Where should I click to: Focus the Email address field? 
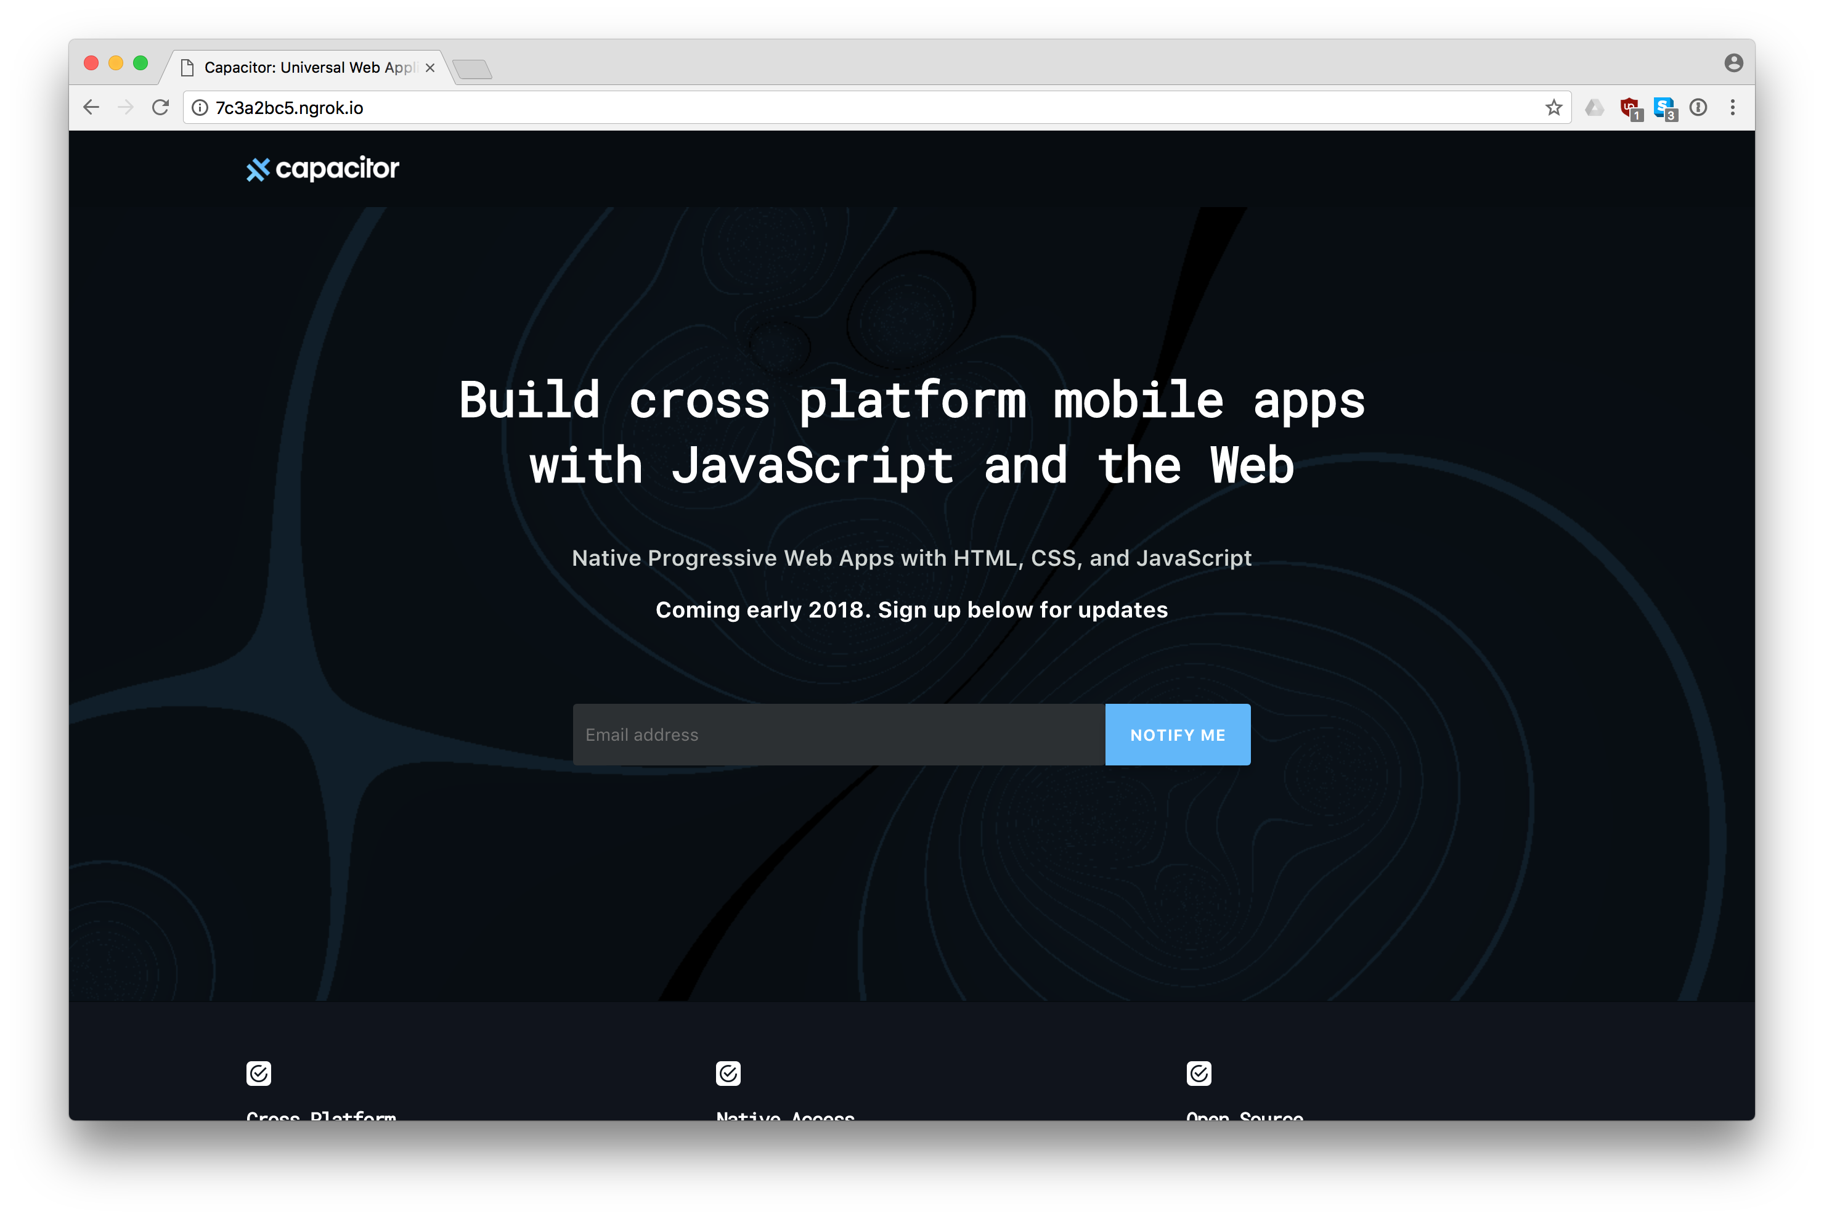coord(838,735)
